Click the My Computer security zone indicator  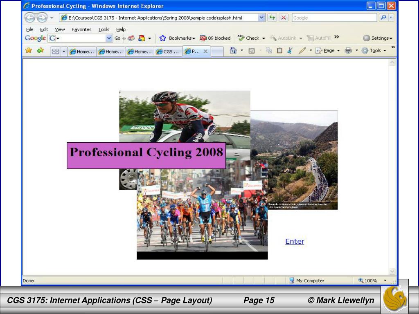[306, 280]
